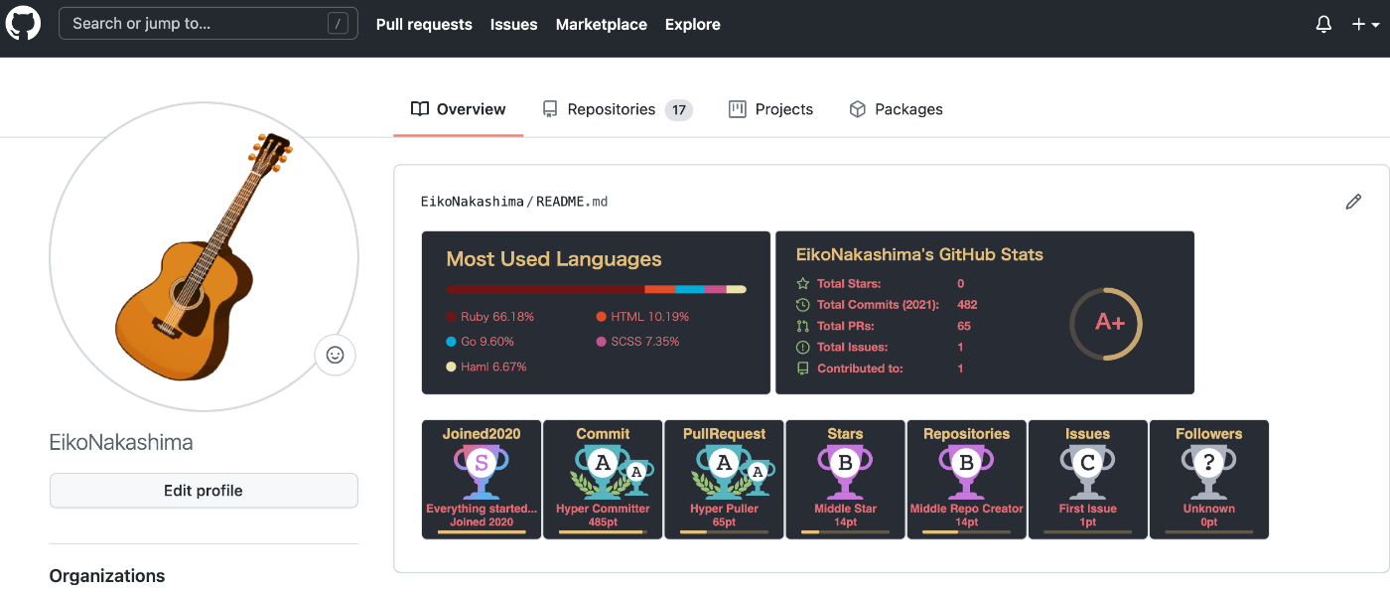Expand the plus create-new dropdown

pyautogui.click(x=1365, y=25)
